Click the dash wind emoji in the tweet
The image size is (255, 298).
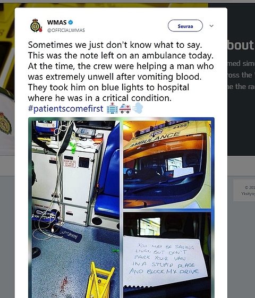(x=138, y=108)
